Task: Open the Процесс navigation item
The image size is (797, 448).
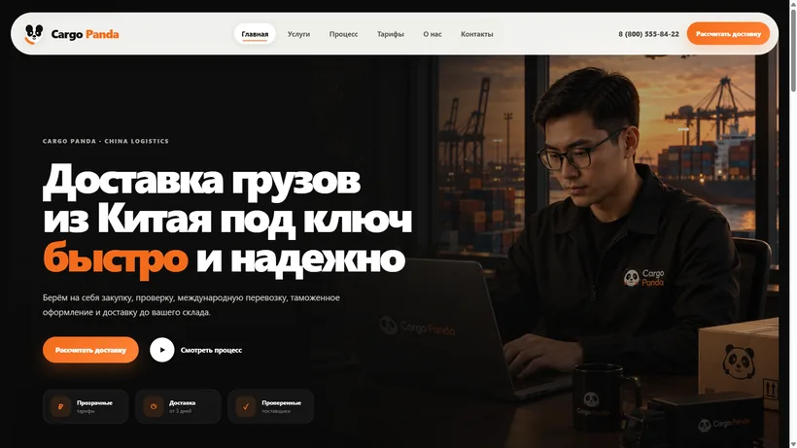Action: (343, 34)
